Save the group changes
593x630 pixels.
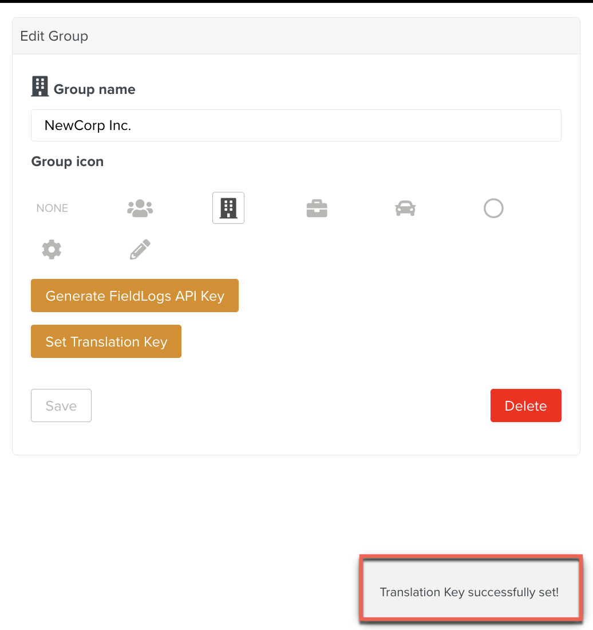[x=61, y=405]
